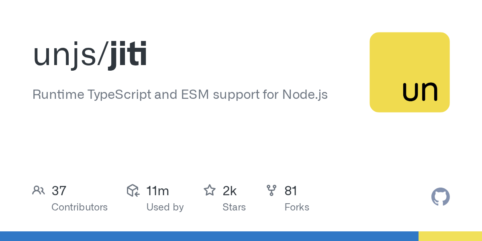
Task: Click the Forks label
Action: (297, 207)
